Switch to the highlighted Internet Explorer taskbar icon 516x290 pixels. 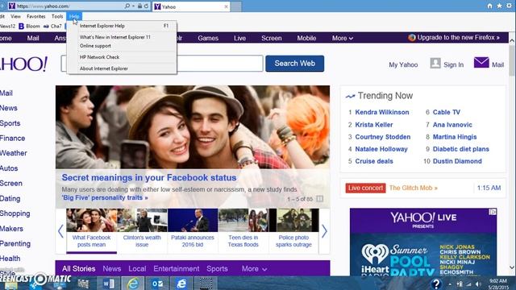click(x=132, y=284)
